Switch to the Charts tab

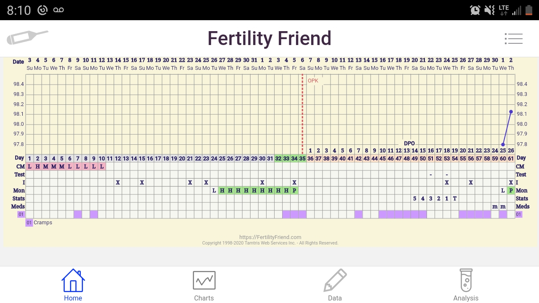(204, 285)
